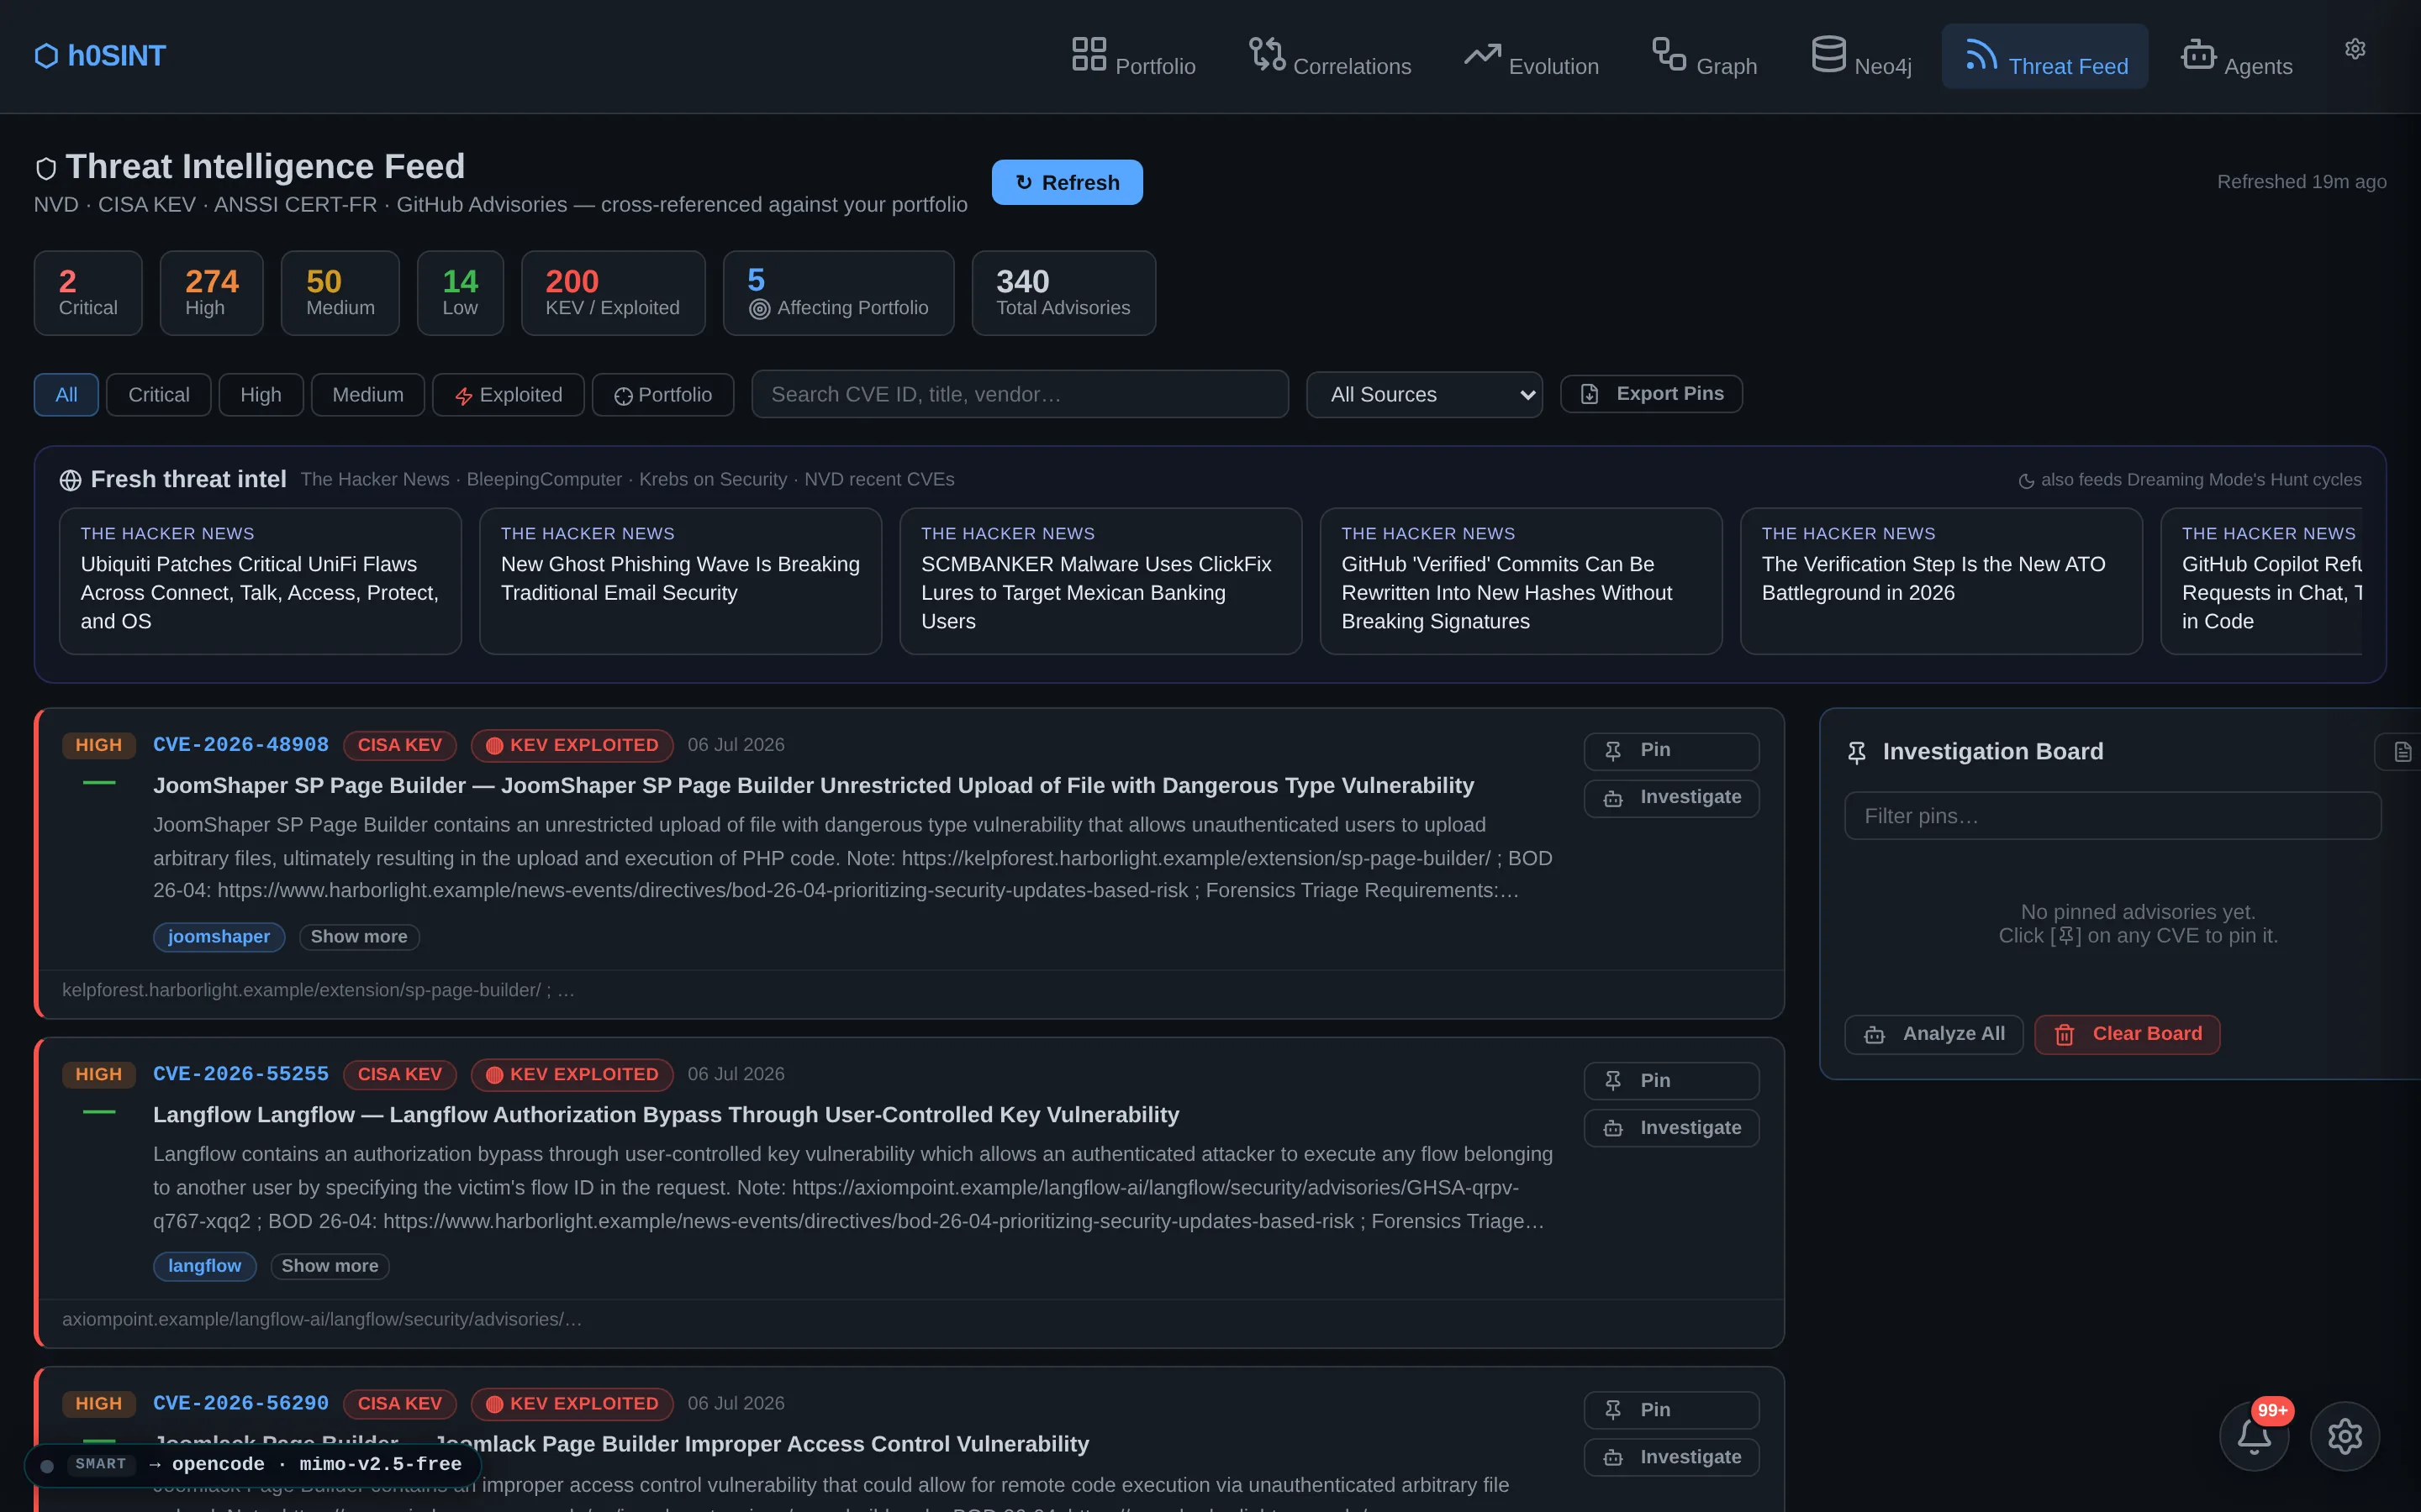
Task: Click the axiompoint.example langflow reference link
Action: tap(321, 1319)
